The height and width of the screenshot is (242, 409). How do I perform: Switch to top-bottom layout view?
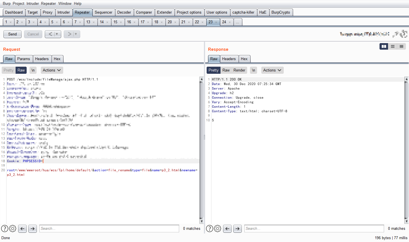[393, 46]
